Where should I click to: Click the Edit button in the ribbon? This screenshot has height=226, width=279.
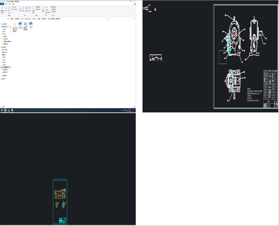(x=46, y=10)
